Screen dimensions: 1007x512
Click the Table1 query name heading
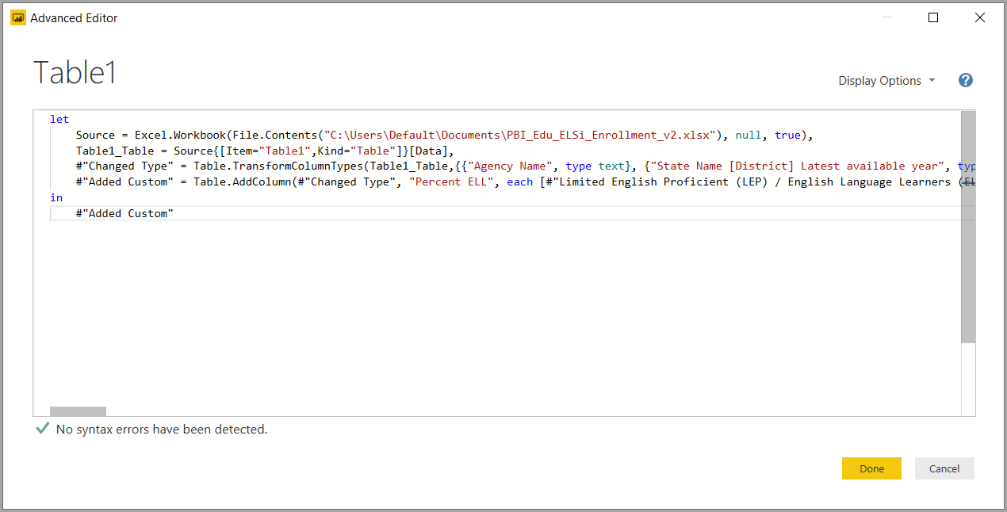tap(75, 73)
